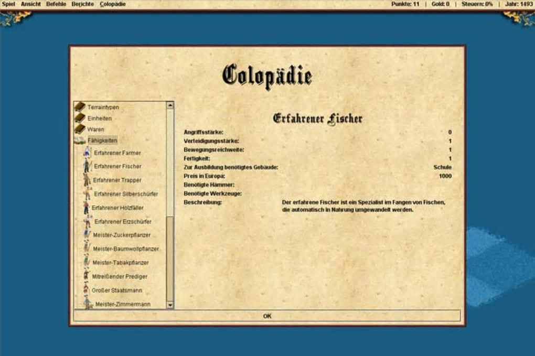Select Großer Staatsmann entry

[x=116, y=290]
